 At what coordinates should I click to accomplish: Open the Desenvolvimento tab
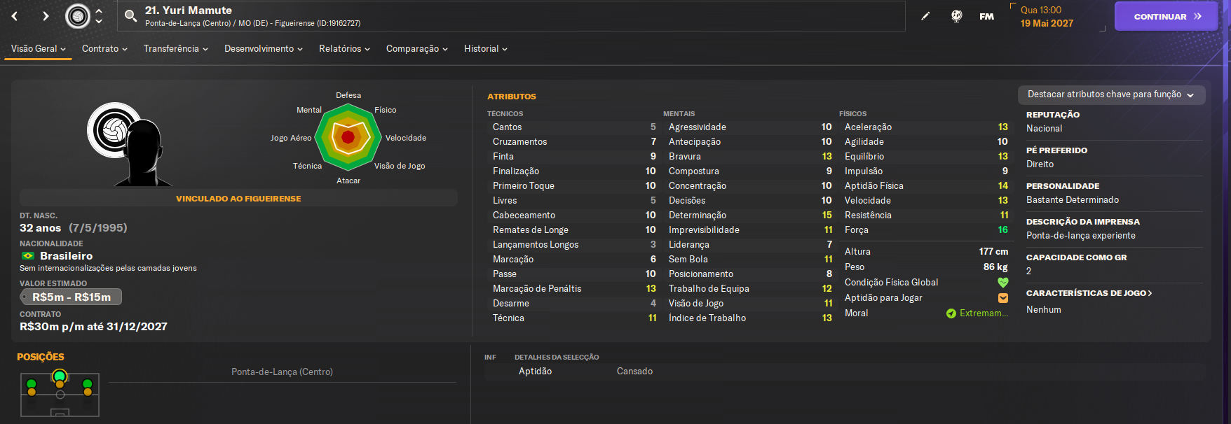tap(263, 49)
